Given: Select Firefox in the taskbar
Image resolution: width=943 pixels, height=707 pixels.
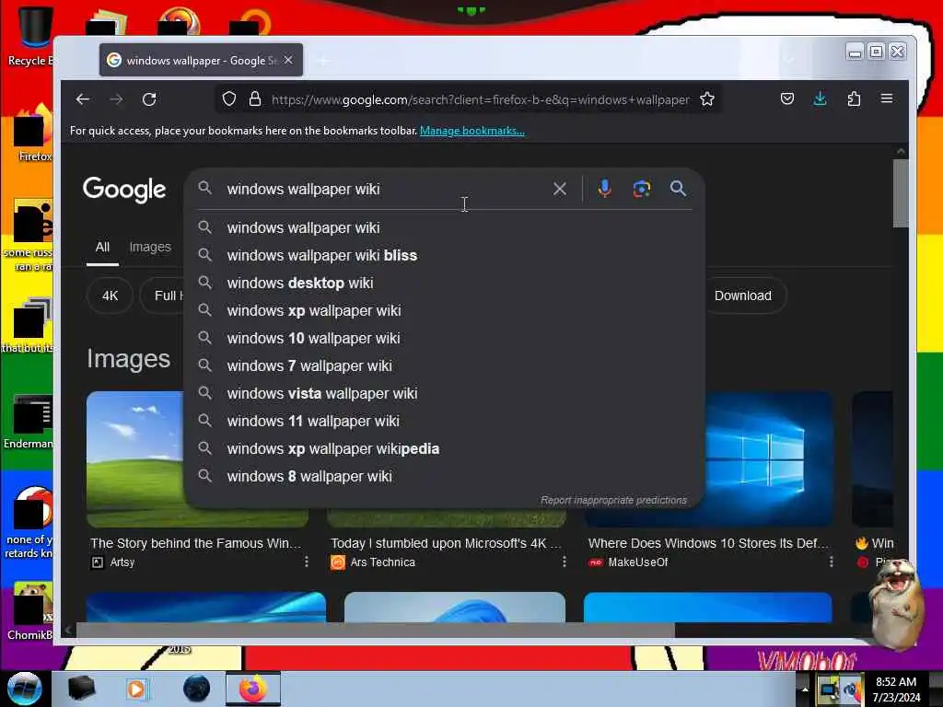Looking at the screenshot, I should (253, 689).
